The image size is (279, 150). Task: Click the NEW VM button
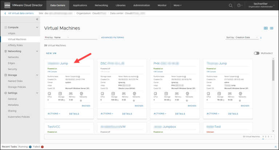click(x=51, y=53)
